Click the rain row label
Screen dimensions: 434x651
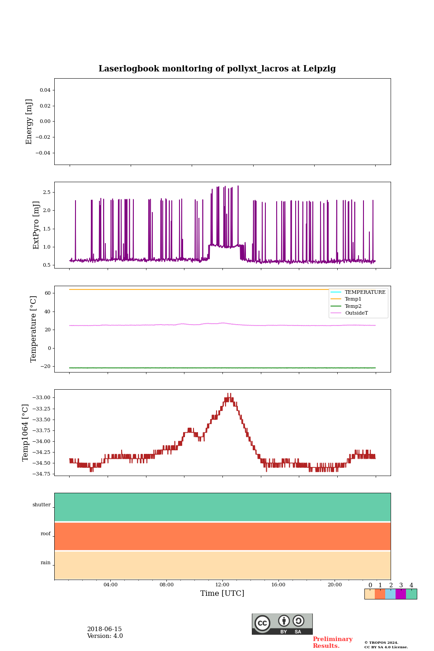46,563
